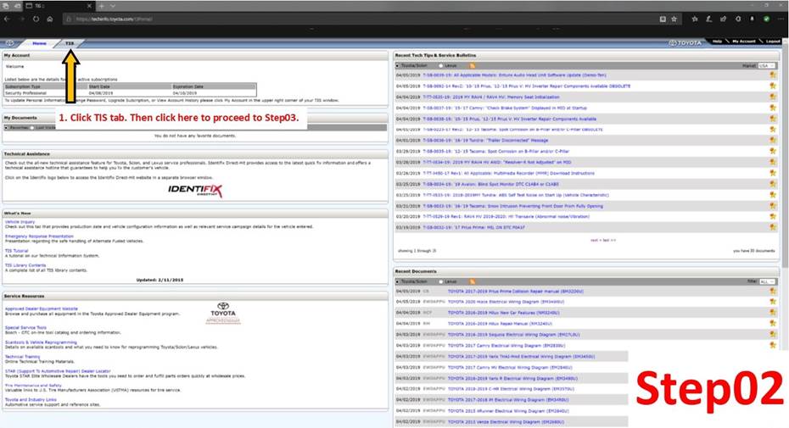The image size is (789, 428).
Task: Open Tire Maintenance and Safety link
Action: point(33,386)
